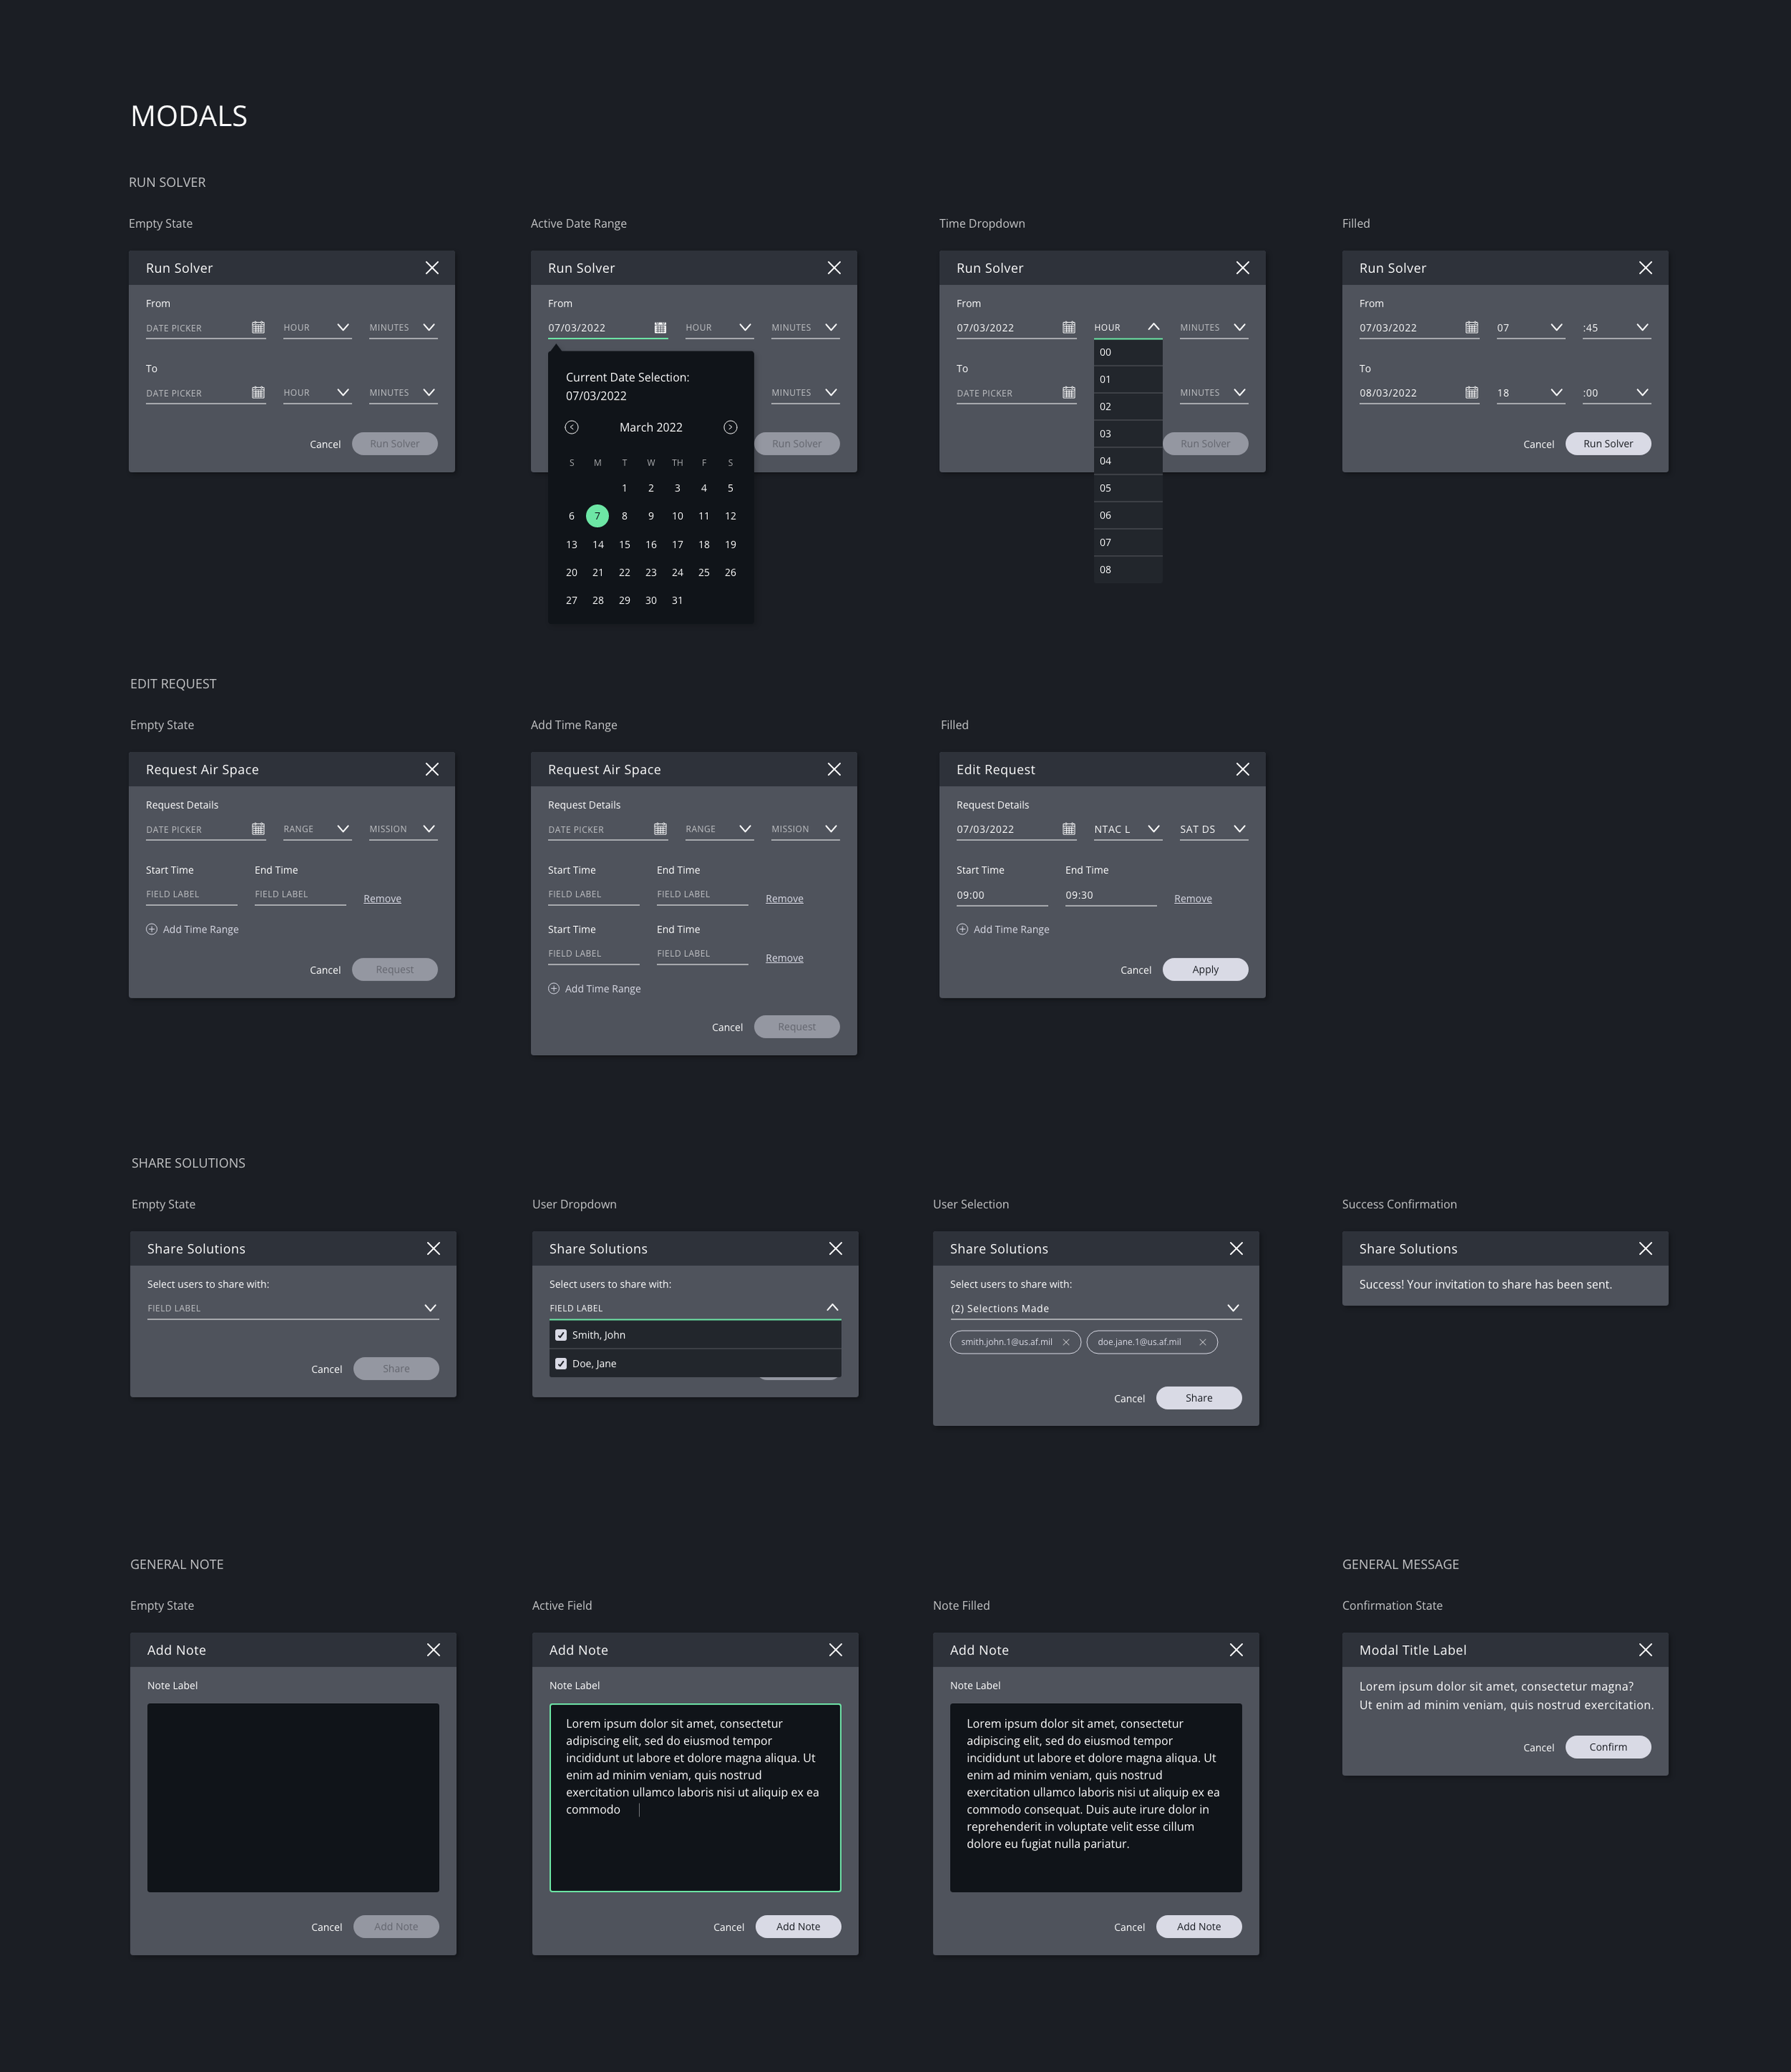Click previous month arrow in calendar
Image resolution: width=1791 pixels, height=2072 pixels.
tap(571, 427)
